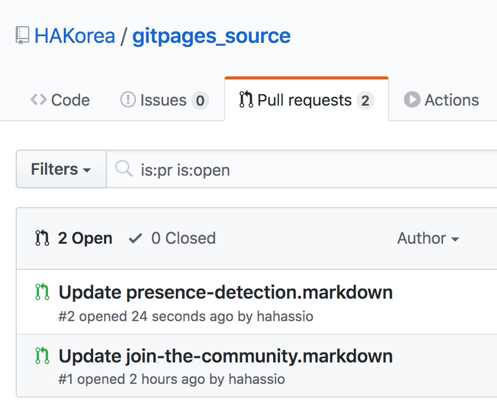Click the Issues exclamation circle icon
Screen dimensions: 497x409
128,100
